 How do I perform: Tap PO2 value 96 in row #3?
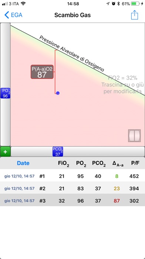pyautogui.click(x=81, y=201)
